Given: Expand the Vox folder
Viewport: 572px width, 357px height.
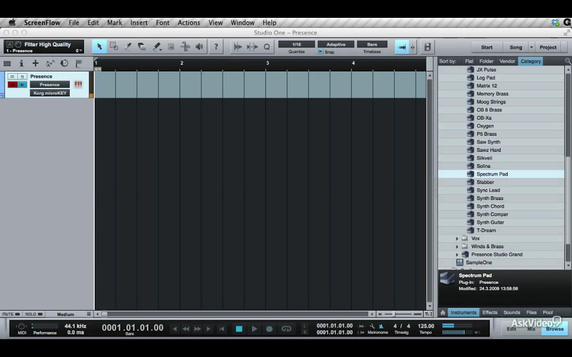Looking at the screenshot, I should pyautogui.click(x=457, y=239).
